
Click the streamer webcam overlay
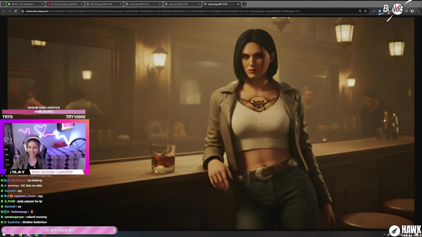click(45, 147)
